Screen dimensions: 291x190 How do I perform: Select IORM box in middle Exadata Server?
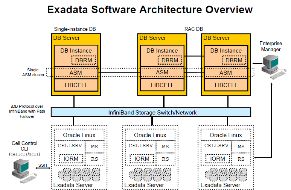pos(142,159)
